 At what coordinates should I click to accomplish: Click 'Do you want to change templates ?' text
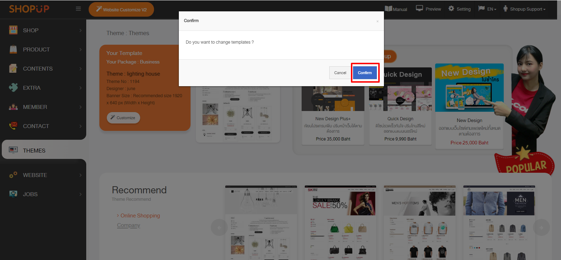click(x=220, y=42)
